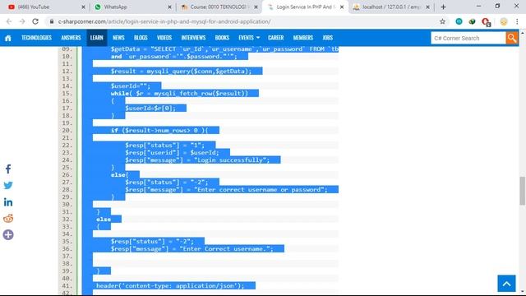
Task: Reload the current page
Action: point(35,21)
